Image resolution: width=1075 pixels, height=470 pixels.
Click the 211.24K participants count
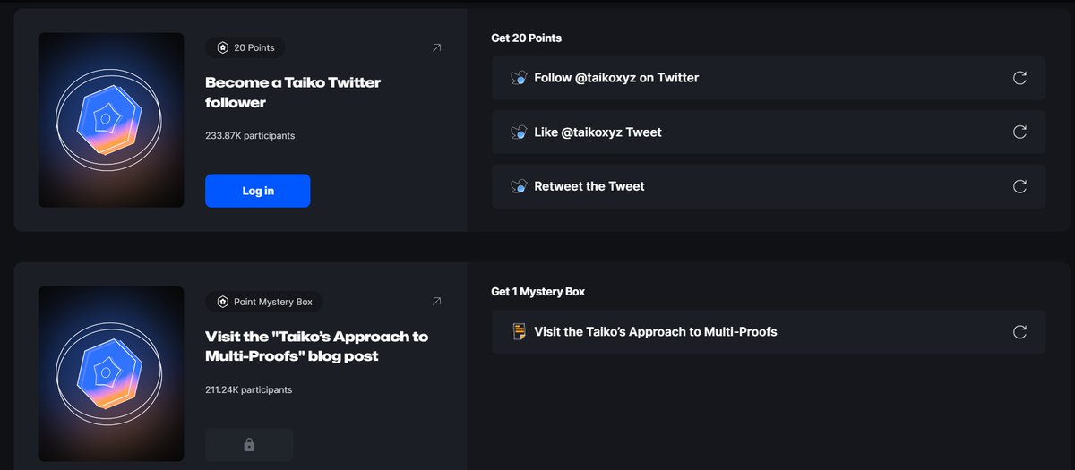pyautogui.click(x=248, y=390)
